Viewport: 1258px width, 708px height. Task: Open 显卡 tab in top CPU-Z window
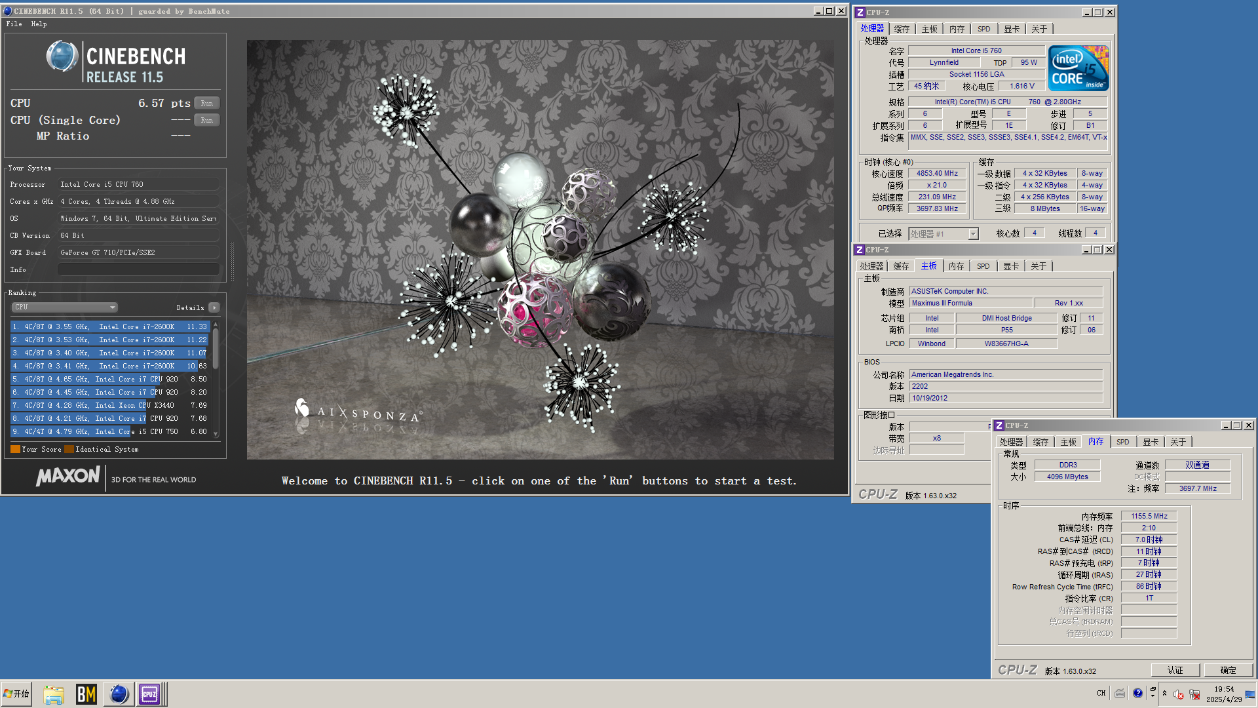(x=1012, y=29)
